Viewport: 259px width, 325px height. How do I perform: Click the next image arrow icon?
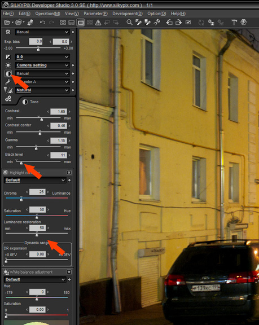[116, 23]
